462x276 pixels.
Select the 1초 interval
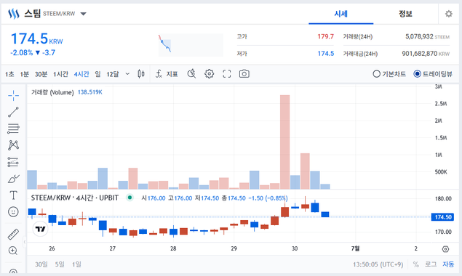coord(9,74)
